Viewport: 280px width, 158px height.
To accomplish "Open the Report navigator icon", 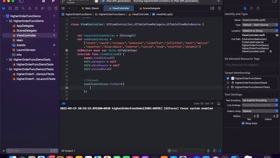I will coord(56,8).
